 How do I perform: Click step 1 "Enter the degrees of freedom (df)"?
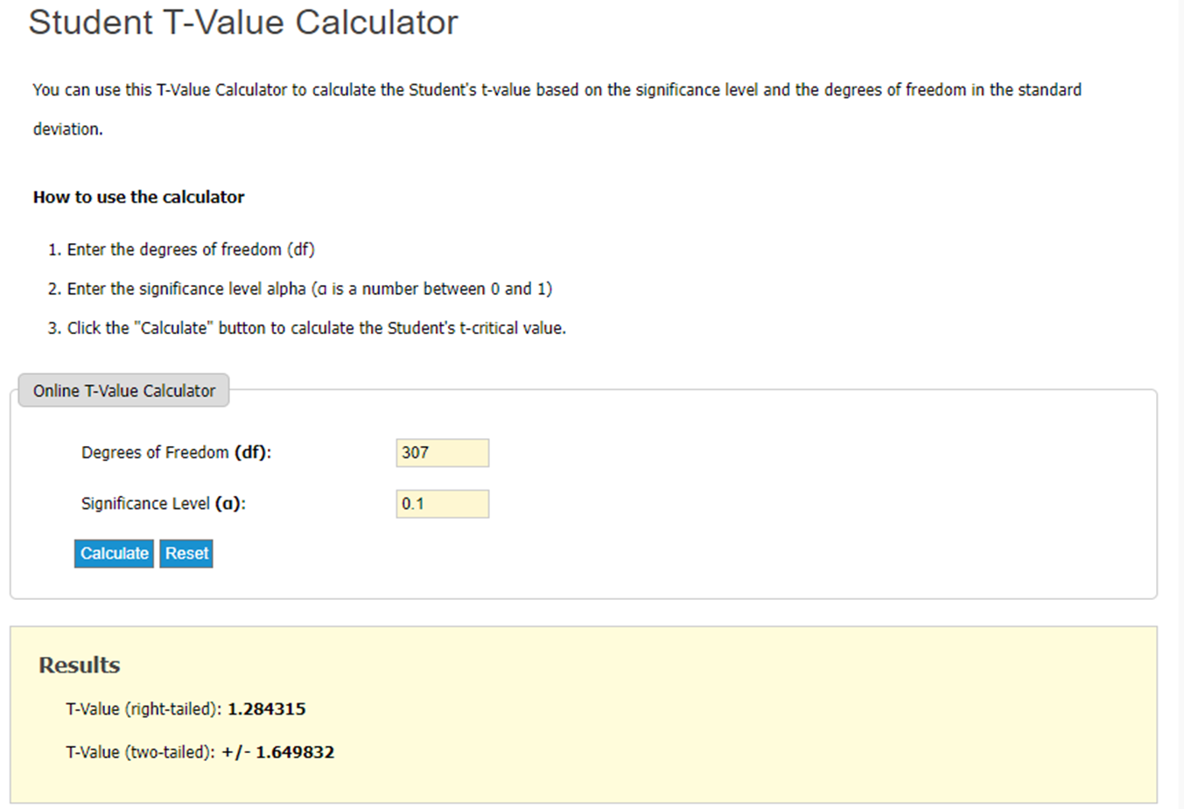pyautogui.click(x=191, y=249)
